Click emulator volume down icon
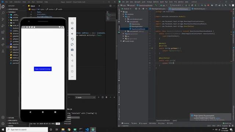The width and height of the screenshot is (235, 132). (72, 34)
